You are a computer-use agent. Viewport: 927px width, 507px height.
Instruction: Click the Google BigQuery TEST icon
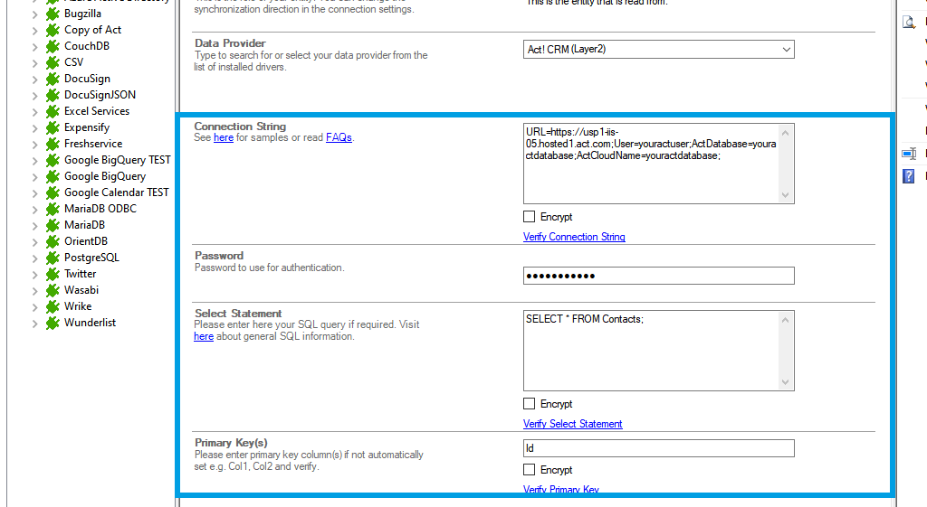coord(53,160)
